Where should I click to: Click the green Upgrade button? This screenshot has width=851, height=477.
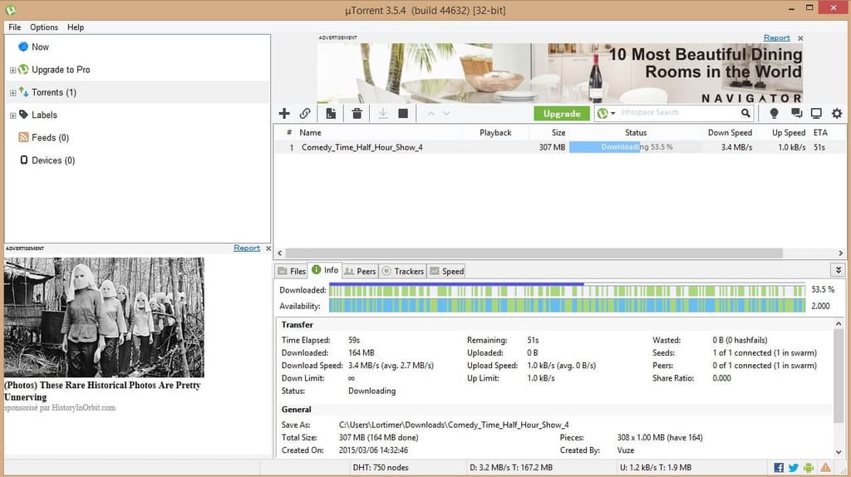(562, 113)
